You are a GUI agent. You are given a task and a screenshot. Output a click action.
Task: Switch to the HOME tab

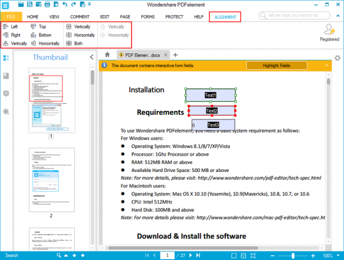(33, 17)
